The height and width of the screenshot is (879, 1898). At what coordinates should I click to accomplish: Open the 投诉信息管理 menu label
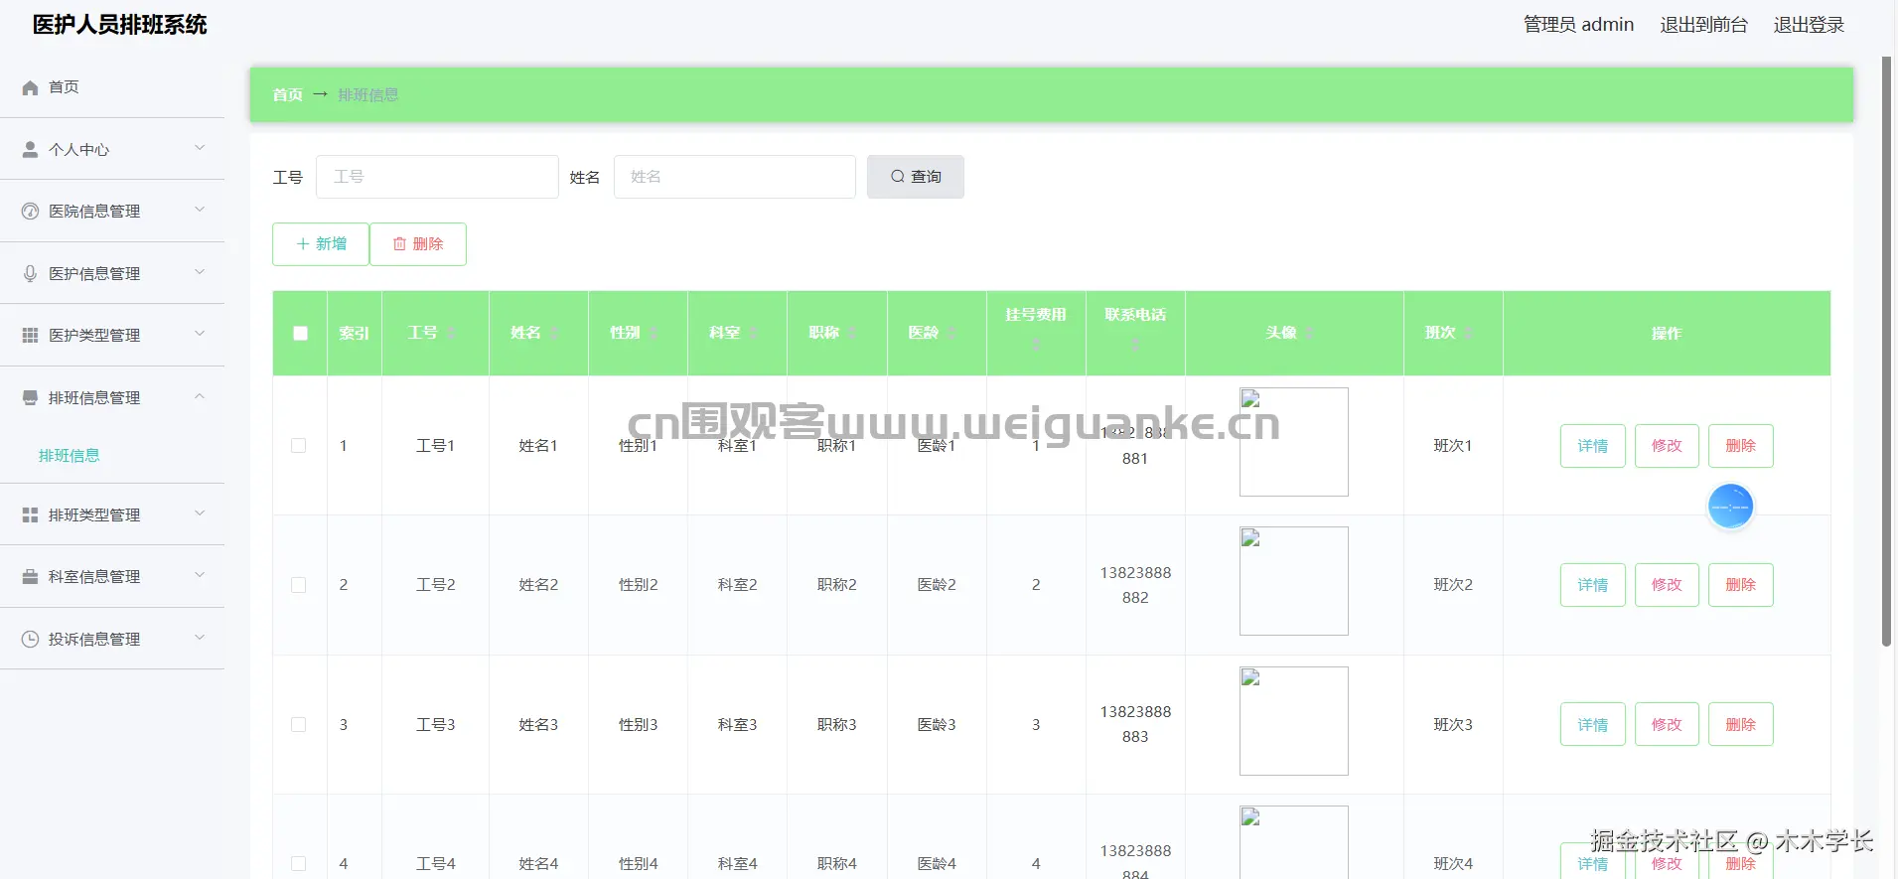tap(94, 640)
